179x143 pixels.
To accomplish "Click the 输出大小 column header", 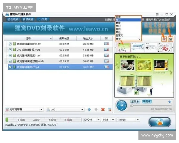I will (x=88, y=38).
